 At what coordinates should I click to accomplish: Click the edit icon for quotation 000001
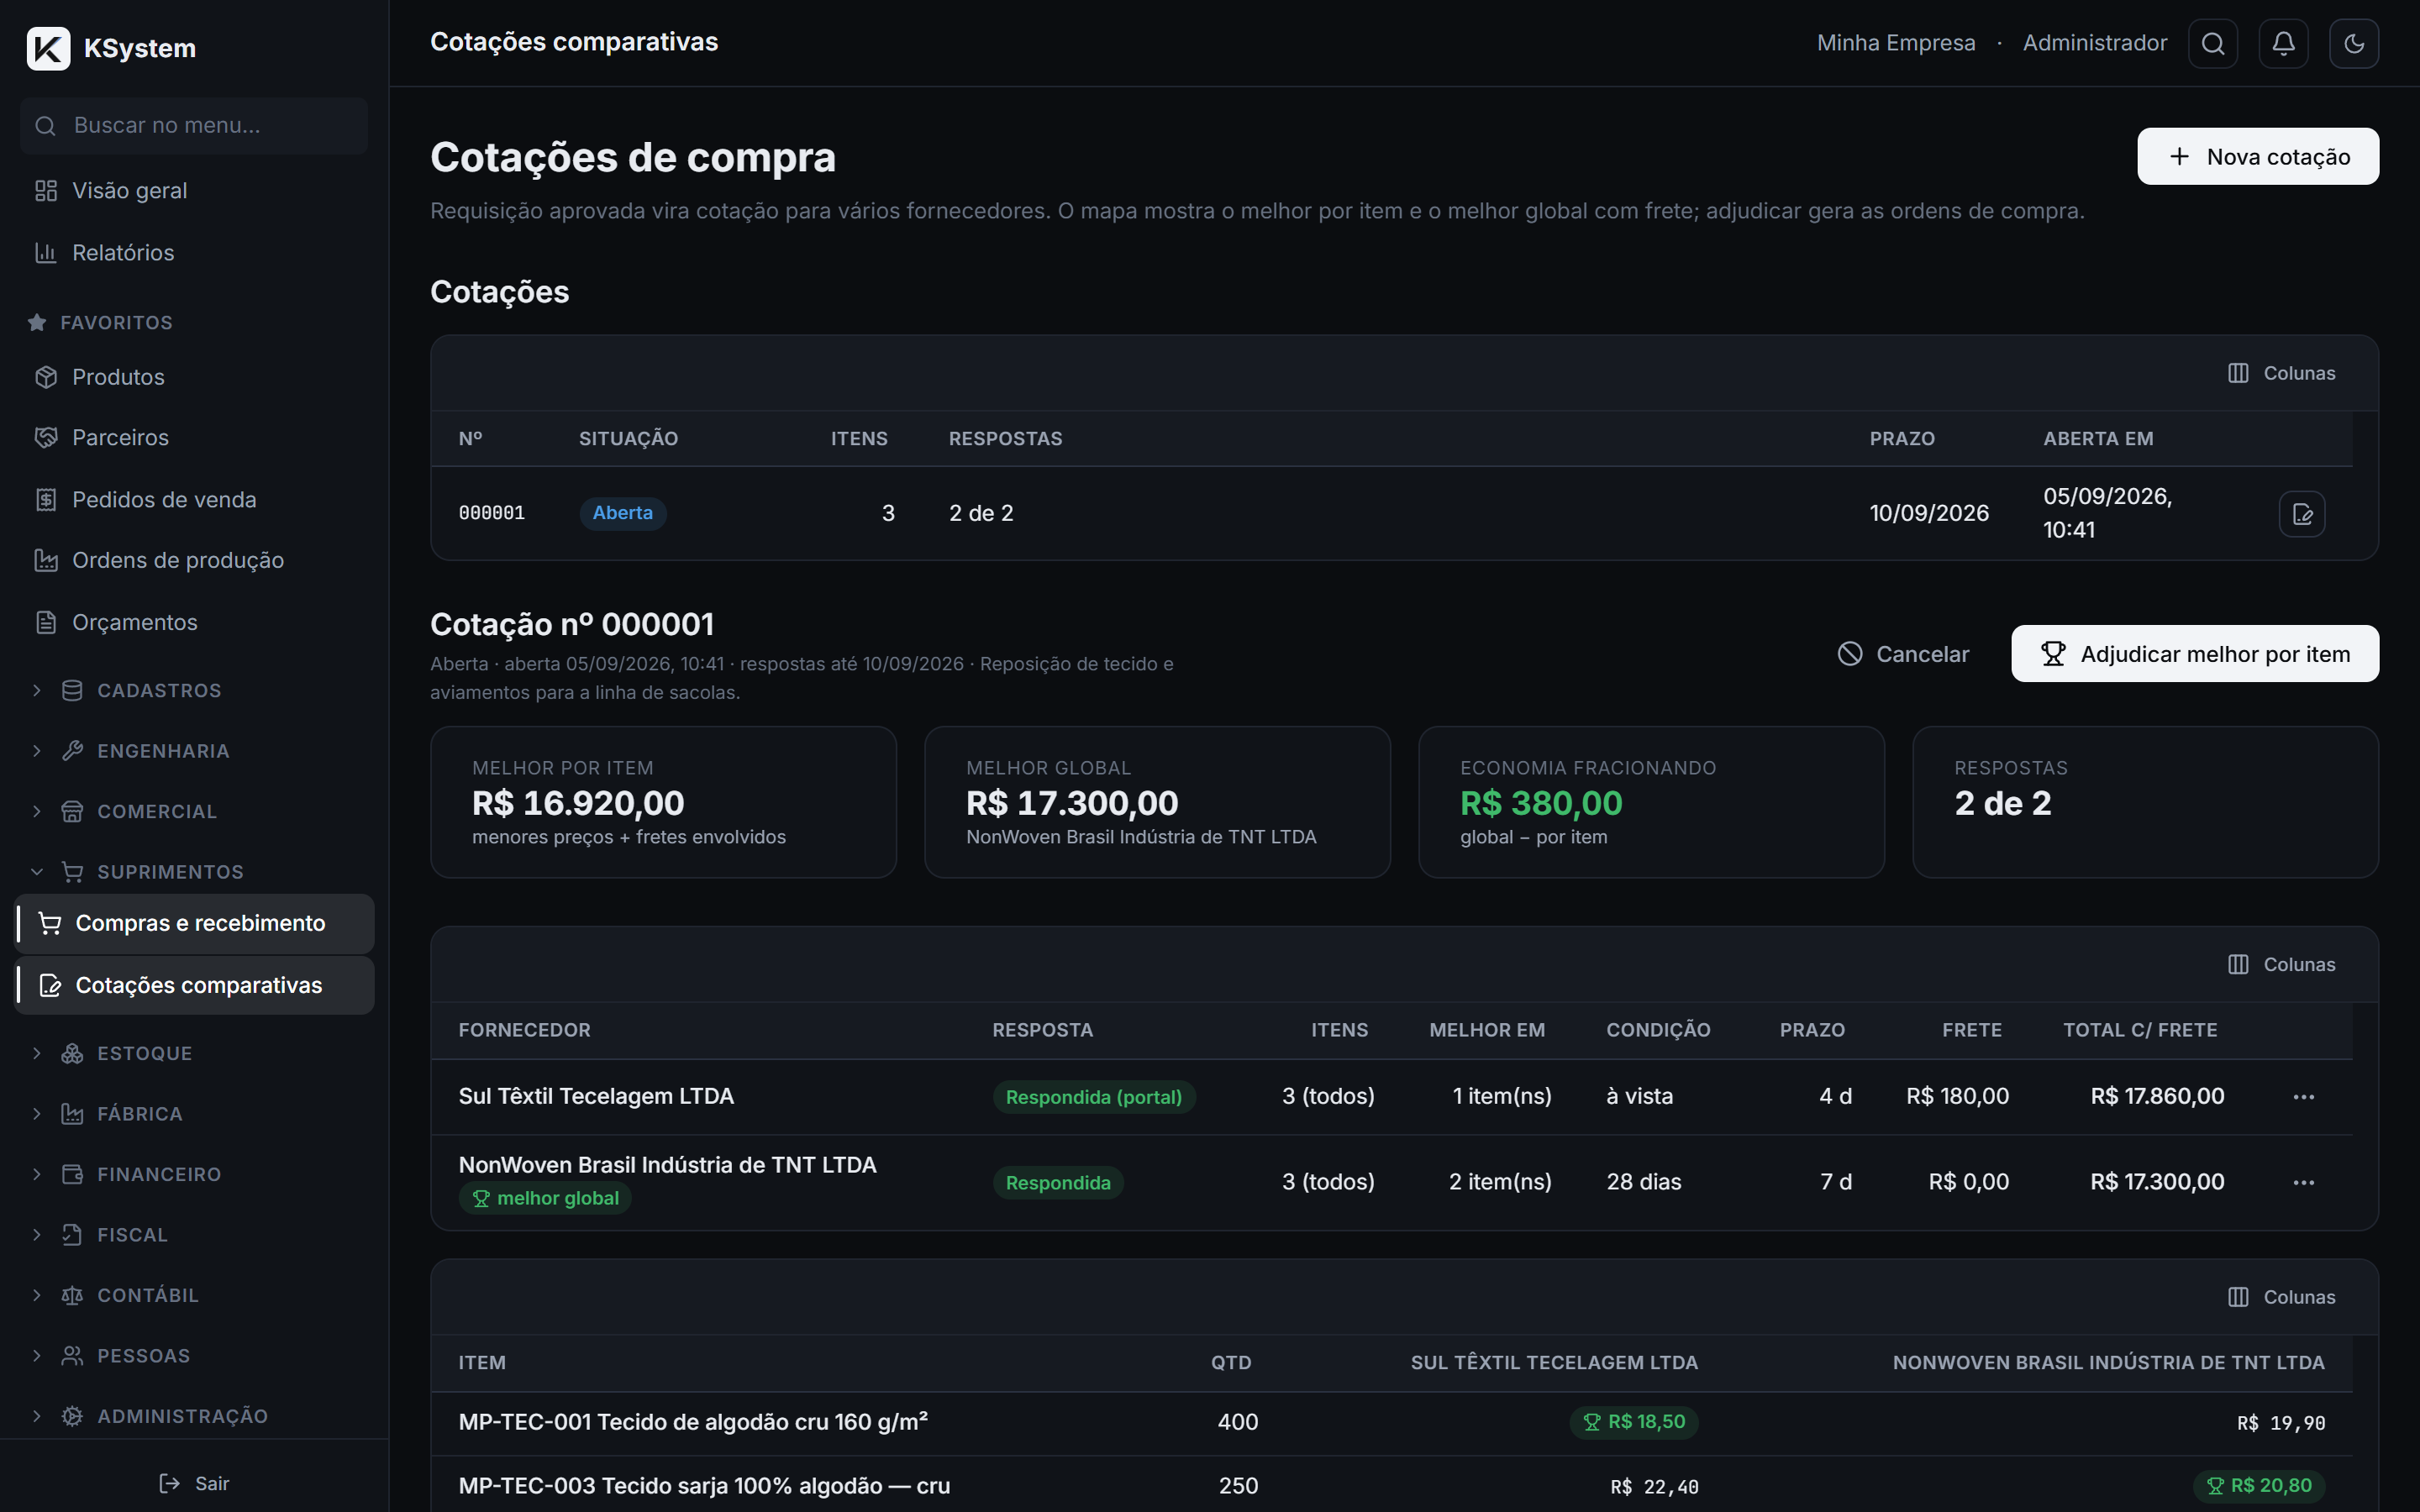point(2302,514)
